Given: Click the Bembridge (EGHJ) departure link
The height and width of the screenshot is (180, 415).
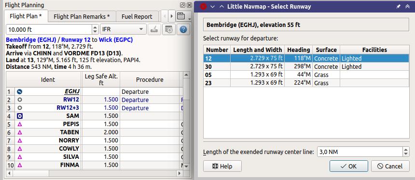Looking at the screenshot, I should 31,40.
